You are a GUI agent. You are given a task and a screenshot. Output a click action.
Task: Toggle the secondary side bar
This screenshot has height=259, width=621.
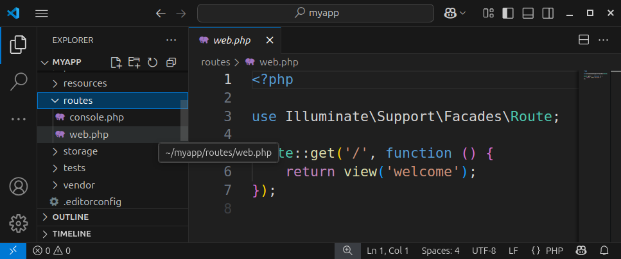(x=548, y=13)
